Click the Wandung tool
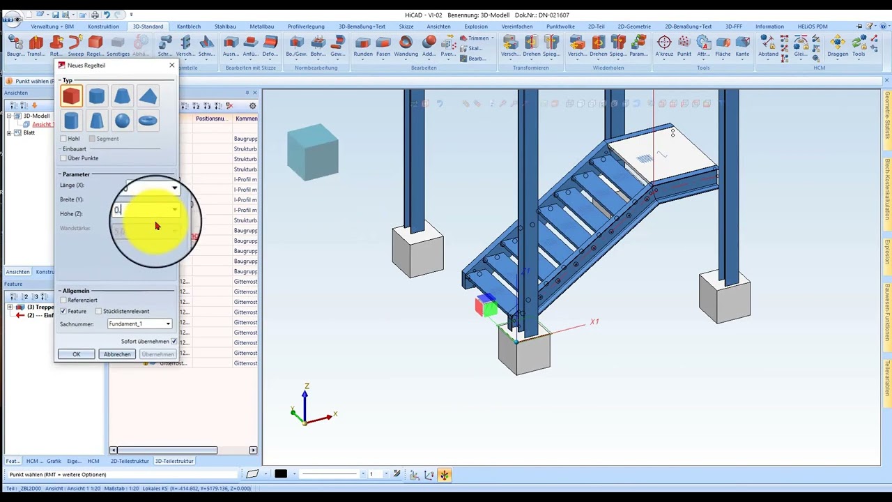The height and width of the screenshot is (502, 892). pos(406,47)
